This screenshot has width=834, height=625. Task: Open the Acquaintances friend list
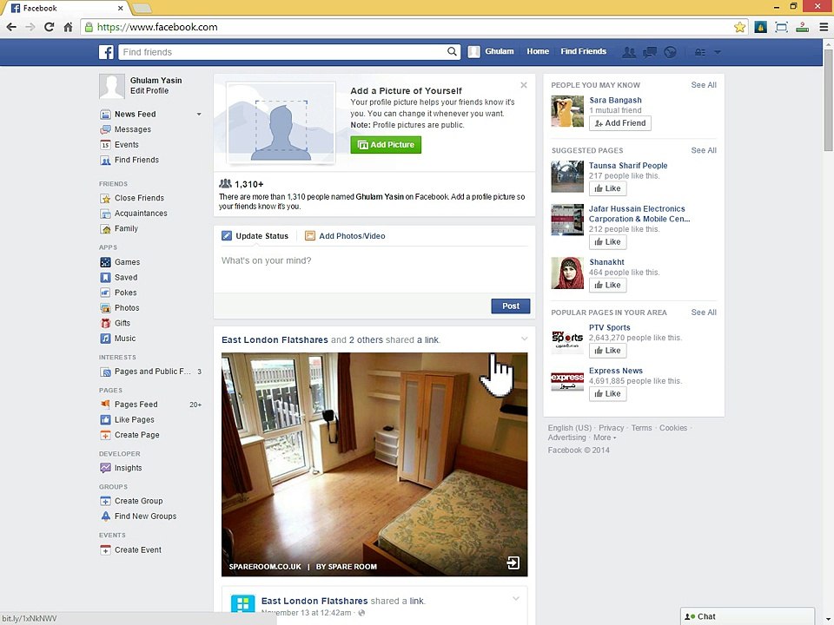(x=141, y=214)
